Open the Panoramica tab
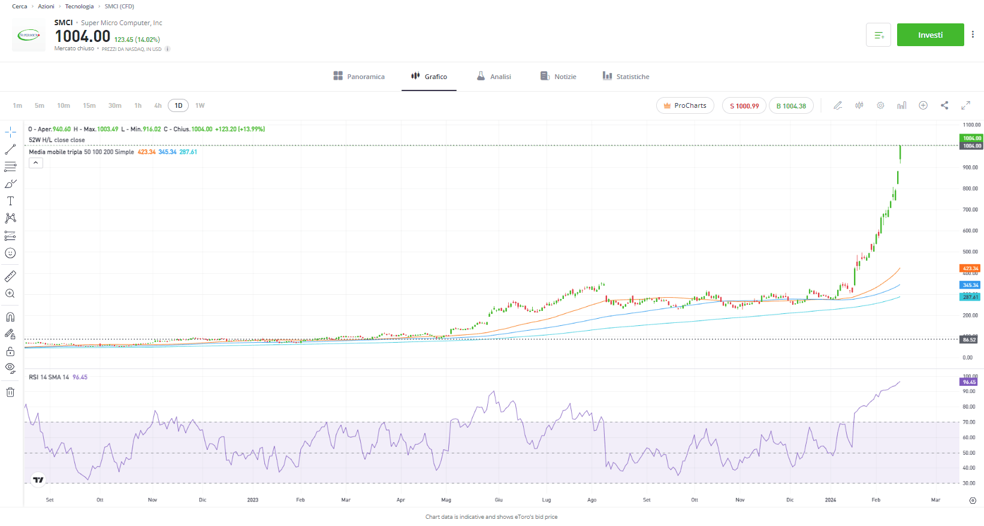This screenshot has width=984, height=526. click(359, 77)
